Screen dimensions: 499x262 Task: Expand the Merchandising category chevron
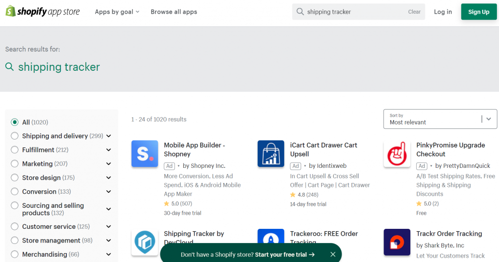tap(109, 254)
